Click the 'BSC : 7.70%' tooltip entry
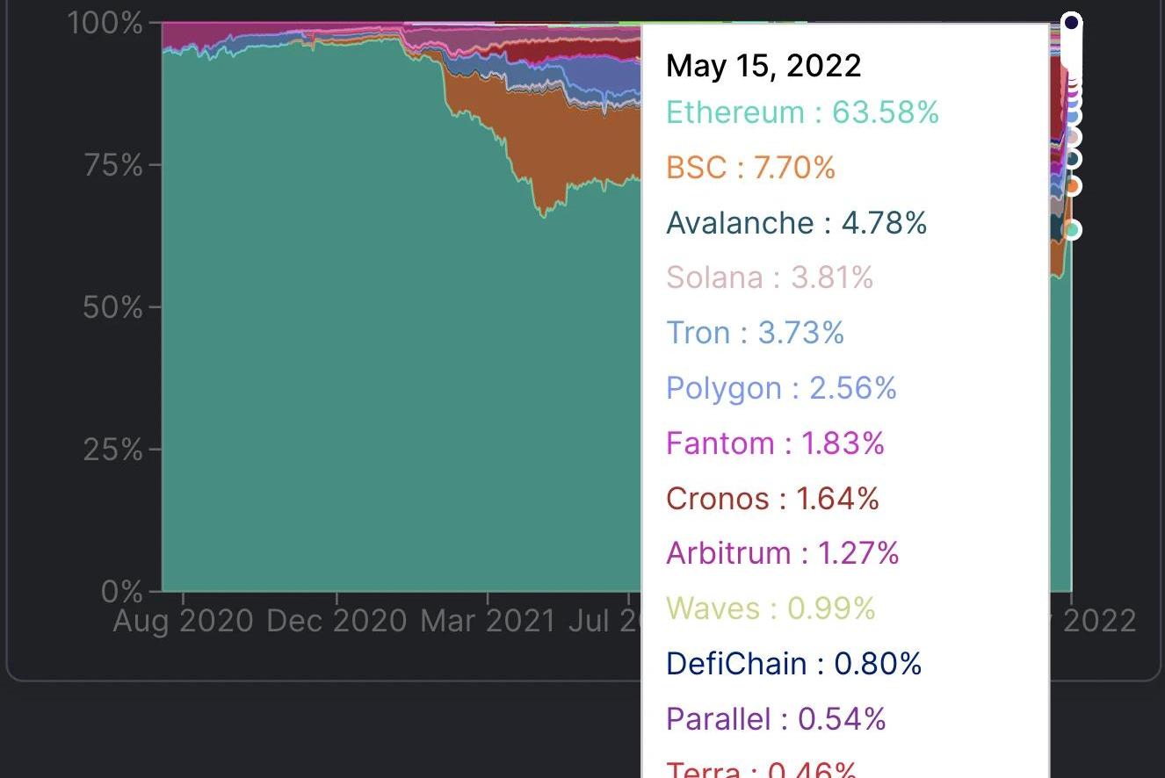This screenshot has width=1165, height=778. pyautogui.click(x=750, y=167)
